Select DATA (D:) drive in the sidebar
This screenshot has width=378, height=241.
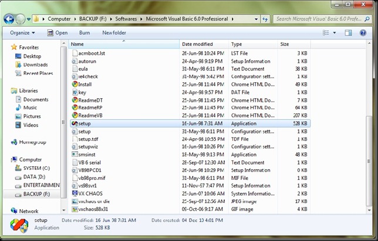[x=30, y=177]
